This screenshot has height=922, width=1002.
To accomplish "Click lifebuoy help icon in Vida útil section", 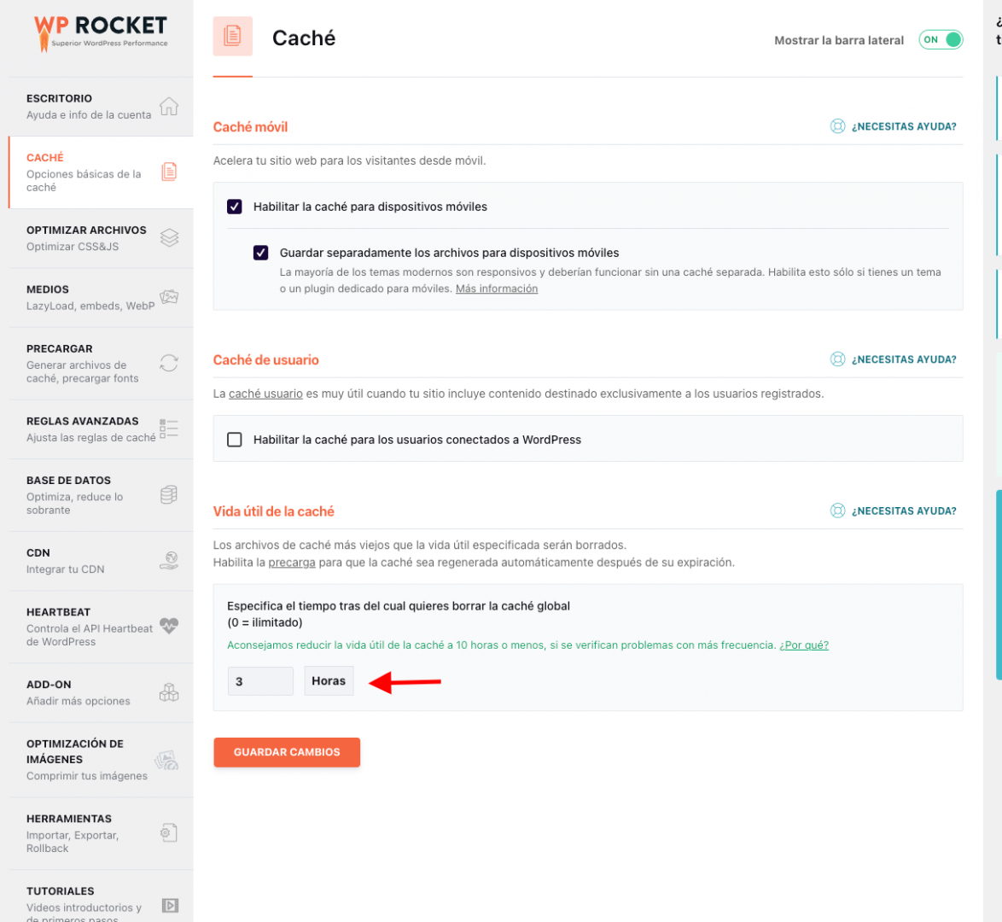I will click(837, 511).
